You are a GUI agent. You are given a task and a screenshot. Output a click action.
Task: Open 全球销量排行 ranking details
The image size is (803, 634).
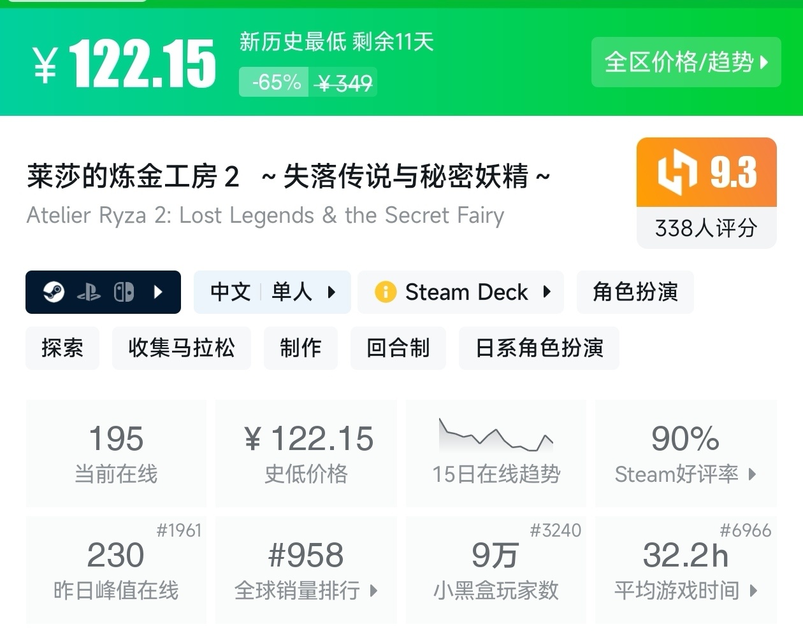point(306,590)
